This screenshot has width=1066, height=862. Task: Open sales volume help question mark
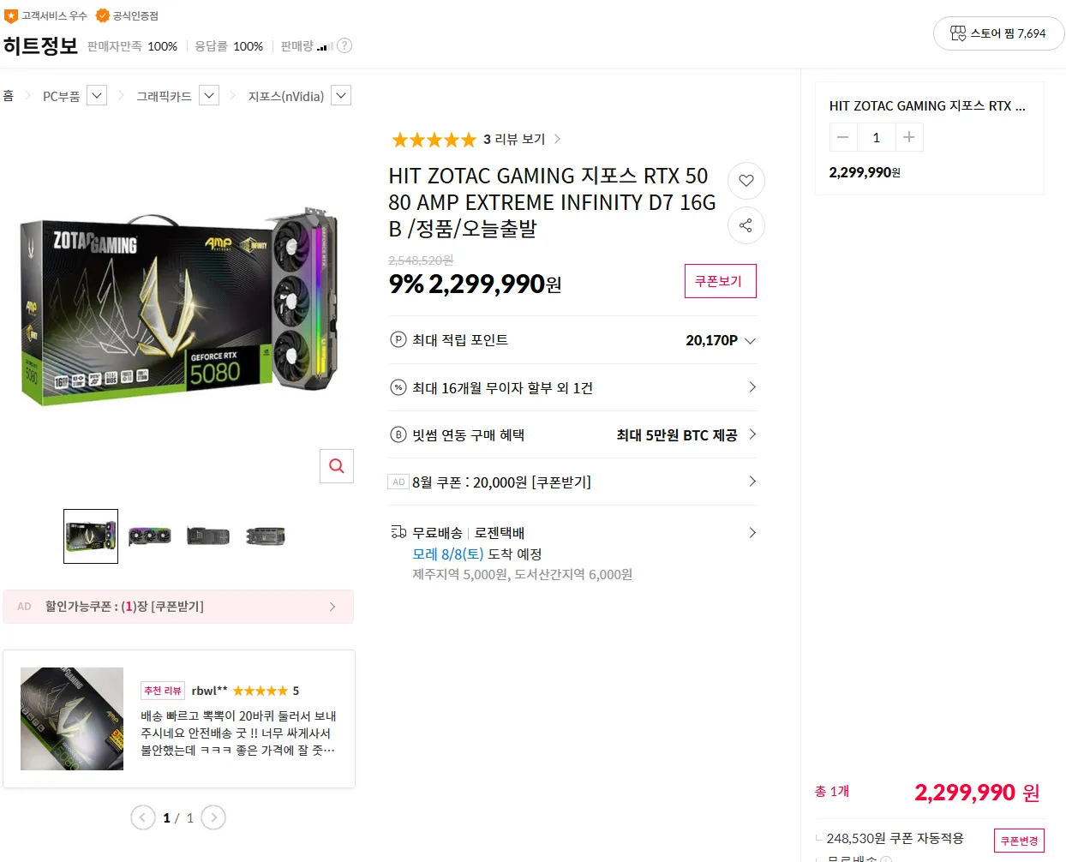click(x=344, y=45)
